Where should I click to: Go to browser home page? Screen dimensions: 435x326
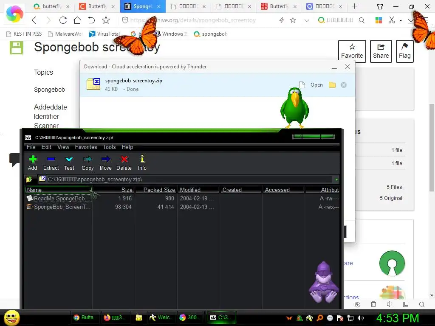77,20
